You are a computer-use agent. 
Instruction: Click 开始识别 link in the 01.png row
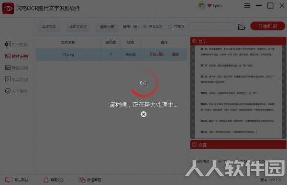(156, 54)
